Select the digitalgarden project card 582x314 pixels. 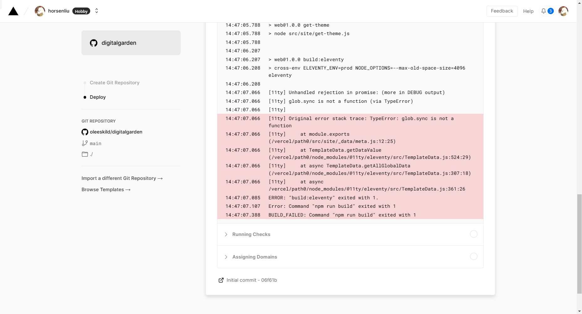(x=131, y=43)
